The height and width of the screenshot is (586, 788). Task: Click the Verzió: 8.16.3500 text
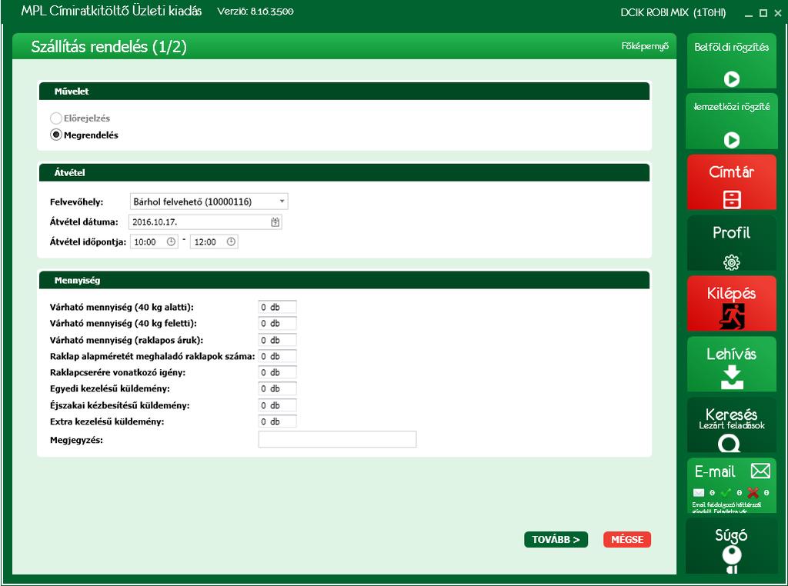[255, 11]
